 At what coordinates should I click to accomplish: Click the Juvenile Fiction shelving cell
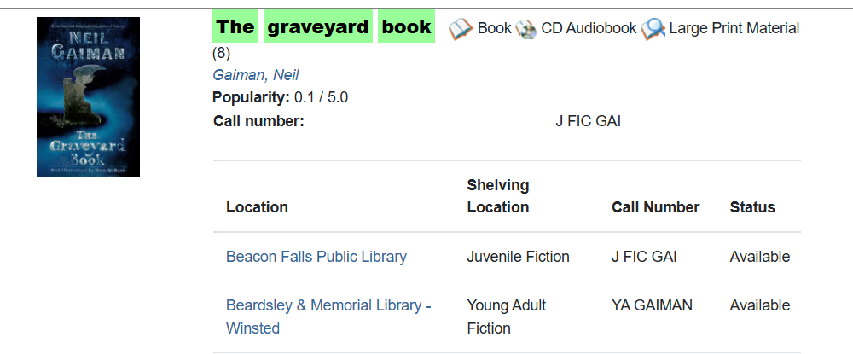(518, 257)
